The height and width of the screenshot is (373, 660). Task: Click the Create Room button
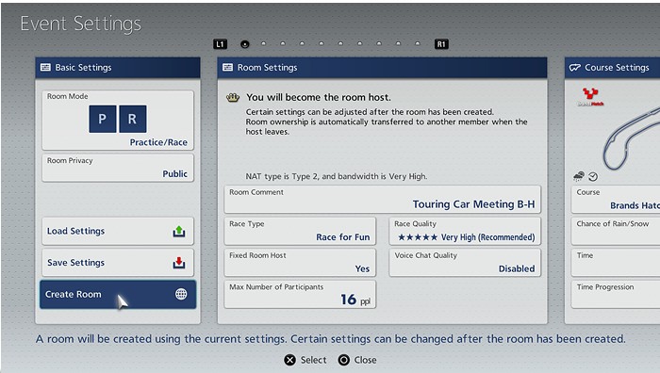coord(118,295)
